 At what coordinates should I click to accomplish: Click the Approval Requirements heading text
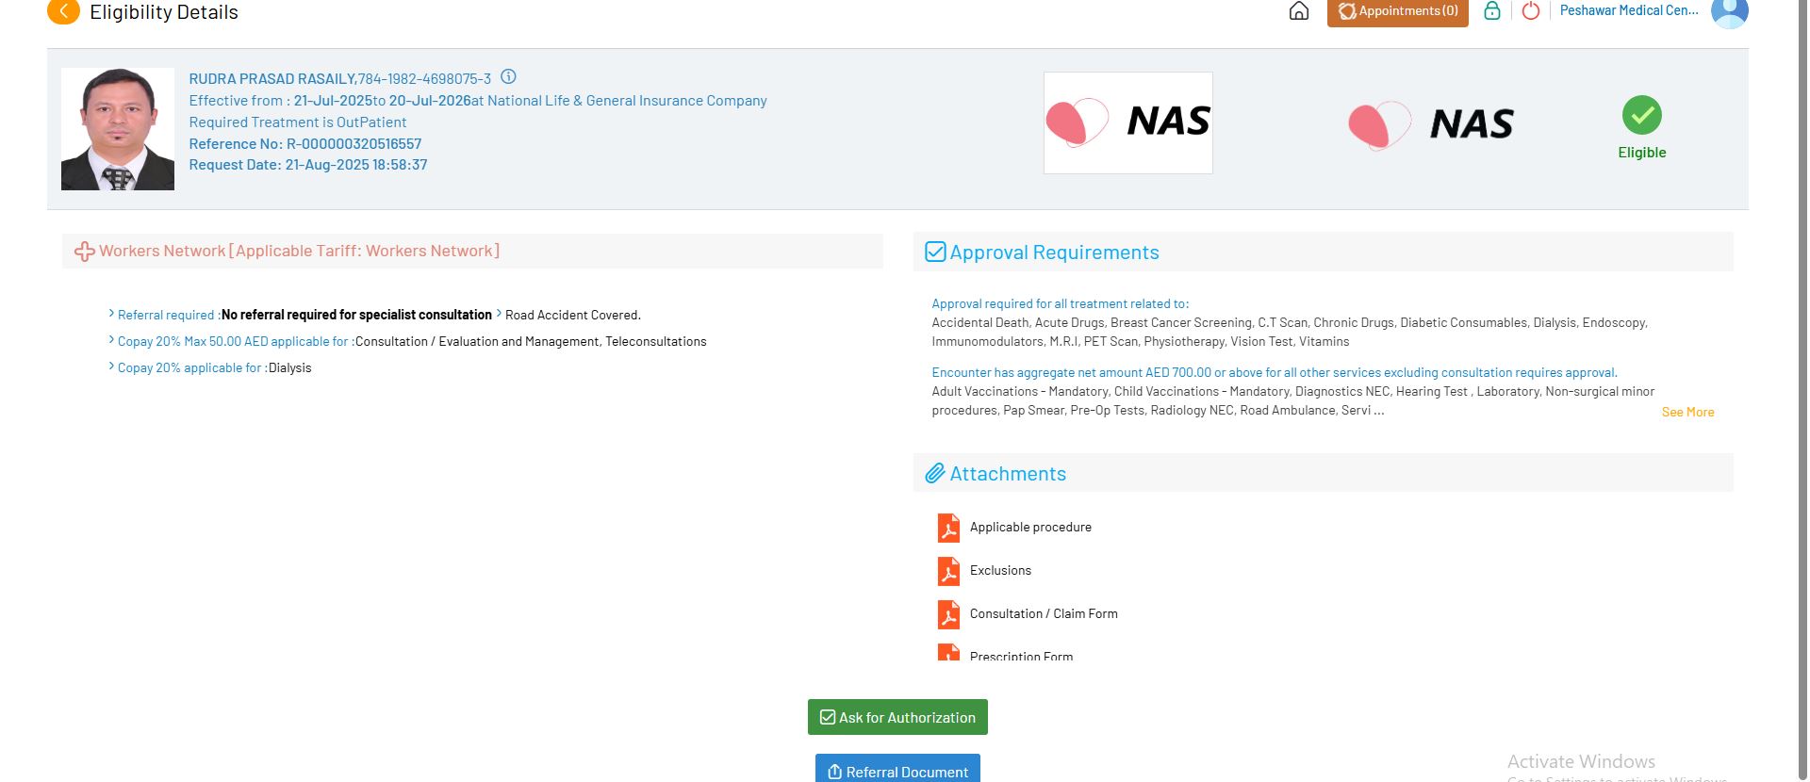(x=1054, y=253)
